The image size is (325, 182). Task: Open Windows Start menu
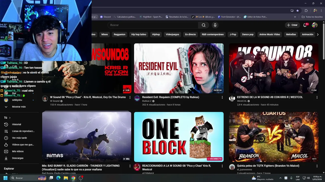point(5,178)
